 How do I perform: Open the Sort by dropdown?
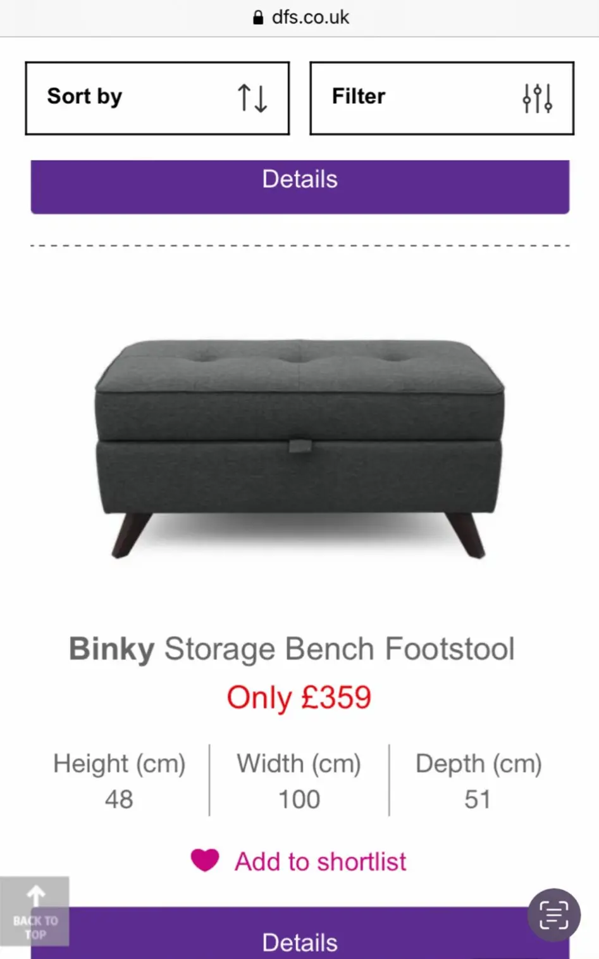tap(157, 98)
